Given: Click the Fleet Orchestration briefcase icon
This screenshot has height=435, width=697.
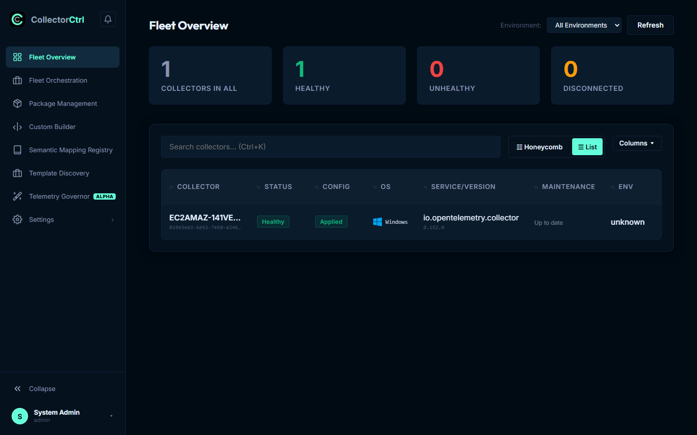Looking at the screenshot, I should pos(17,80).
